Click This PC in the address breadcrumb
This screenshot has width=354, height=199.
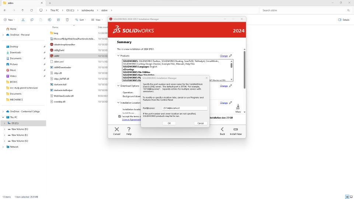click(55, 10)
